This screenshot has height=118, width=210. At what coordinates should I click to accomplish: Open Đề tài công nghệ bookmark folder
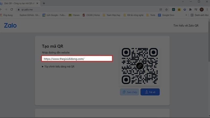tap(133, 15)
